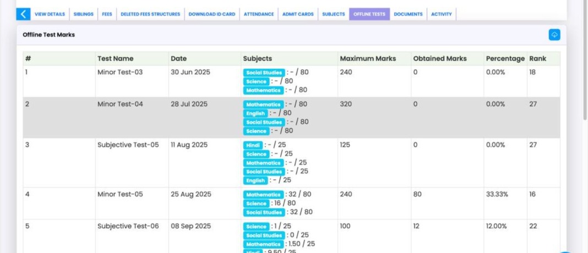Click the date 30 Jun 2025
Viewport: 588px width, 253px height.
click(190, 73)
